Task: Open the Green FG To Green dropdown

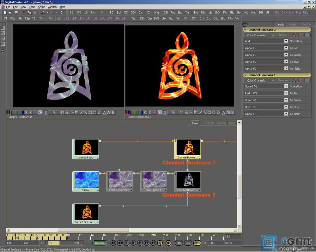Action: [x=266, y=100]
